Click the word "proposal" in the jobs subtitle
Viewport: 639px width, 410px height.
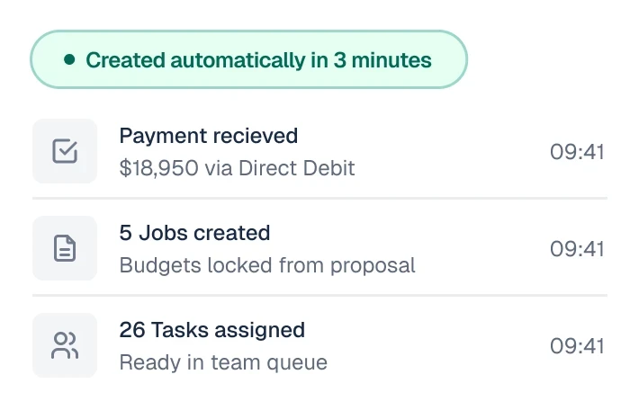pos(376,265)
